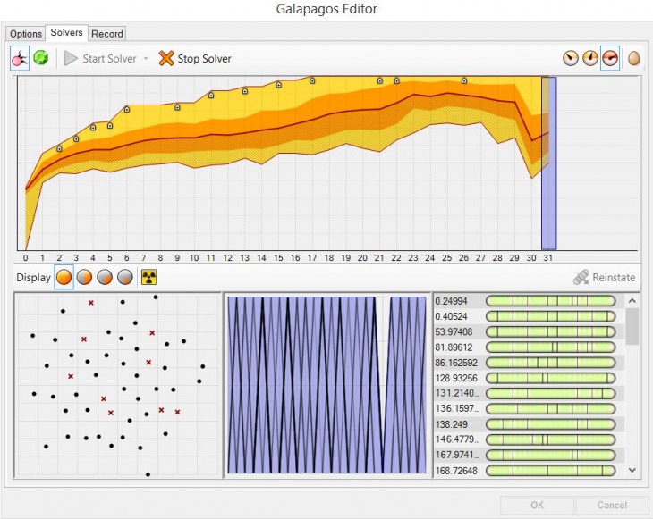
Task: Switch to the Options tab
Action: [26, 34]
